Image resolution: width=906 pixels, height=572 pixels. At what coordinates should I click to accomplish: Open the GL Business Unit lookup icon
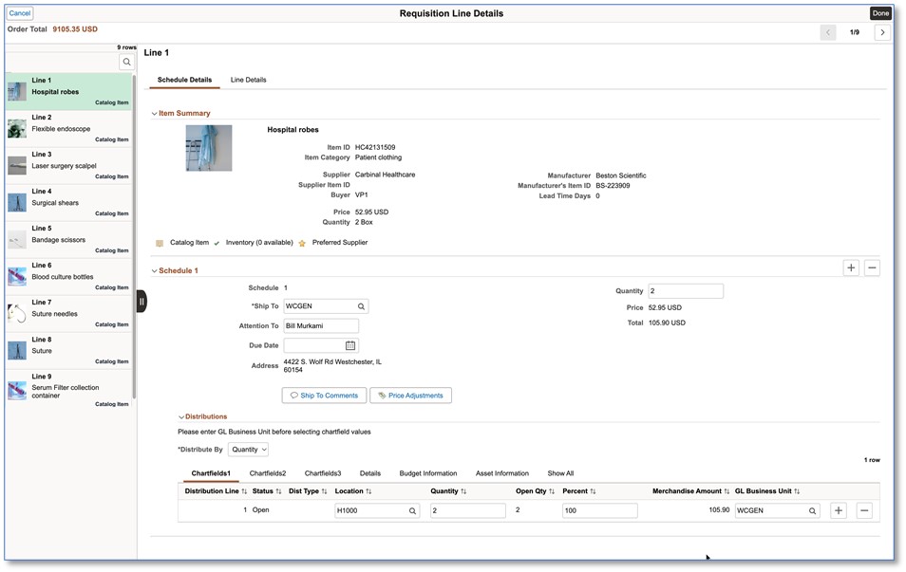[813, 510]
